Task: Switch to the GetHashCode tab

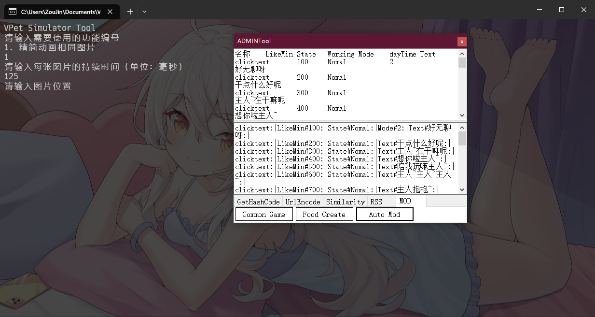Action: point(258,202)
